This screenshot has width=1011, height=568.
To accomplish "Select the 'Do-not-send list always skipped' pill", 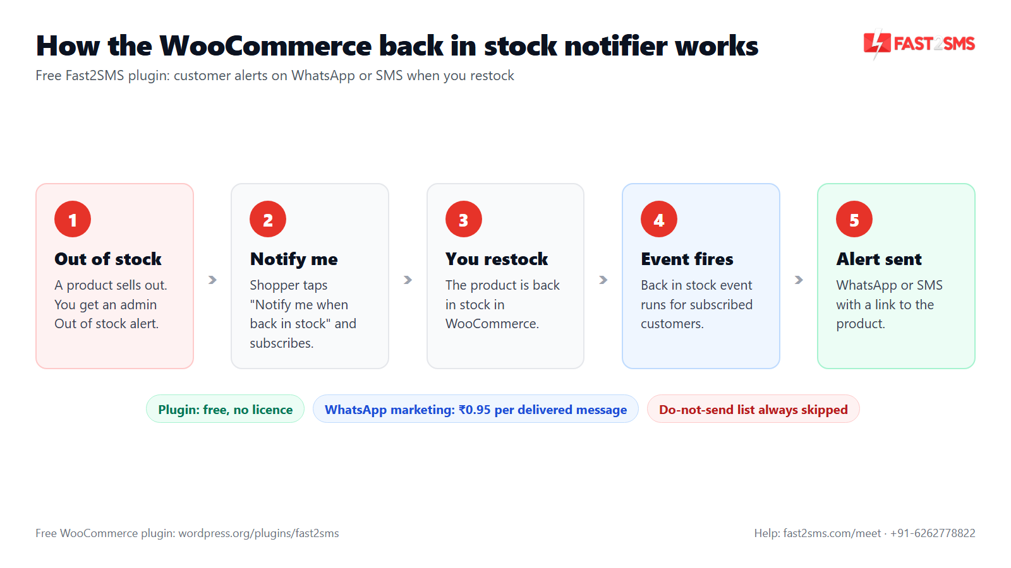I will point(753,409).
